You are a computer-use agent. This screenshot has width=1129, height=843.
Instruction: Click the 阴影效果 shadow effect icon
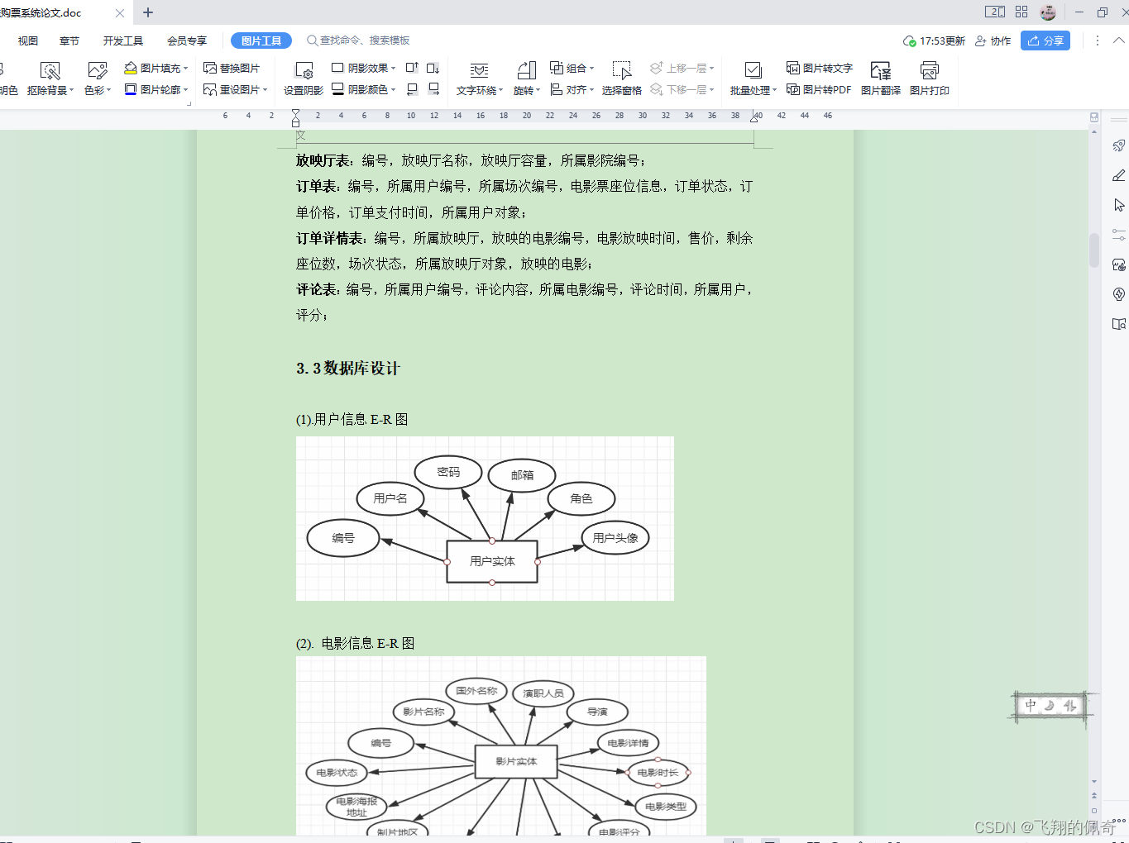point(337,68)
